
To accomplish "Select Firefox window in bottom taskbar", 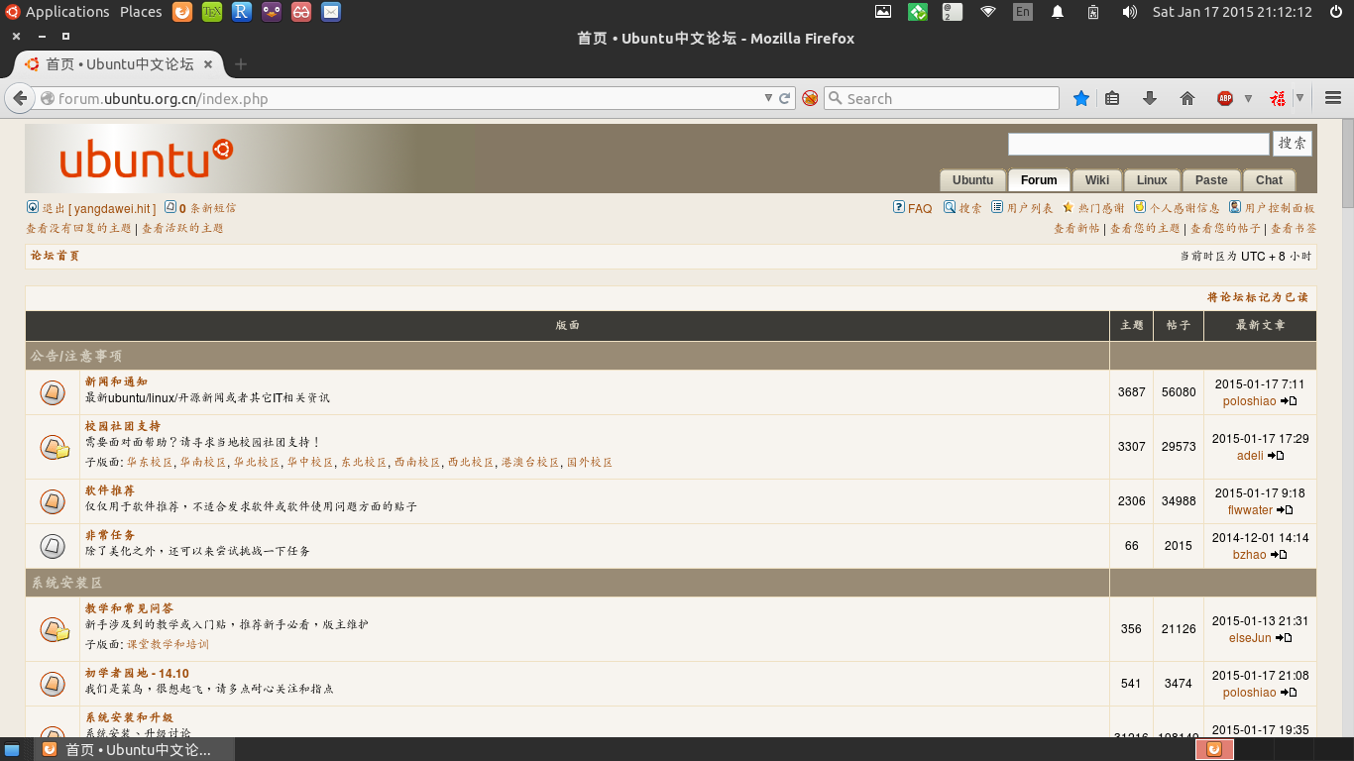I will click(135, 749).
